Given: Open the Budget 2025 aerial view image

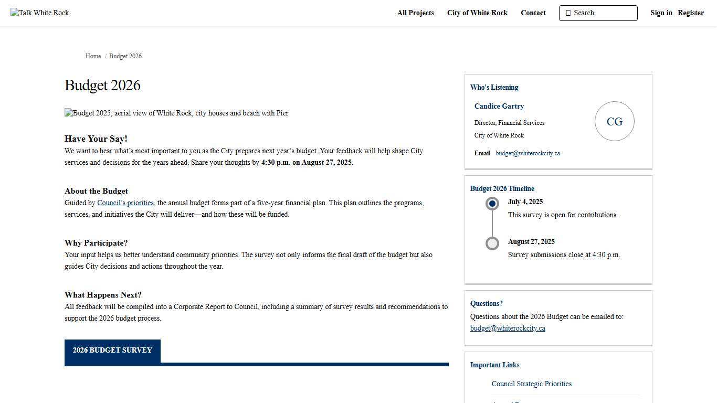Looking at the screenshot, I should tap(176, 113).
